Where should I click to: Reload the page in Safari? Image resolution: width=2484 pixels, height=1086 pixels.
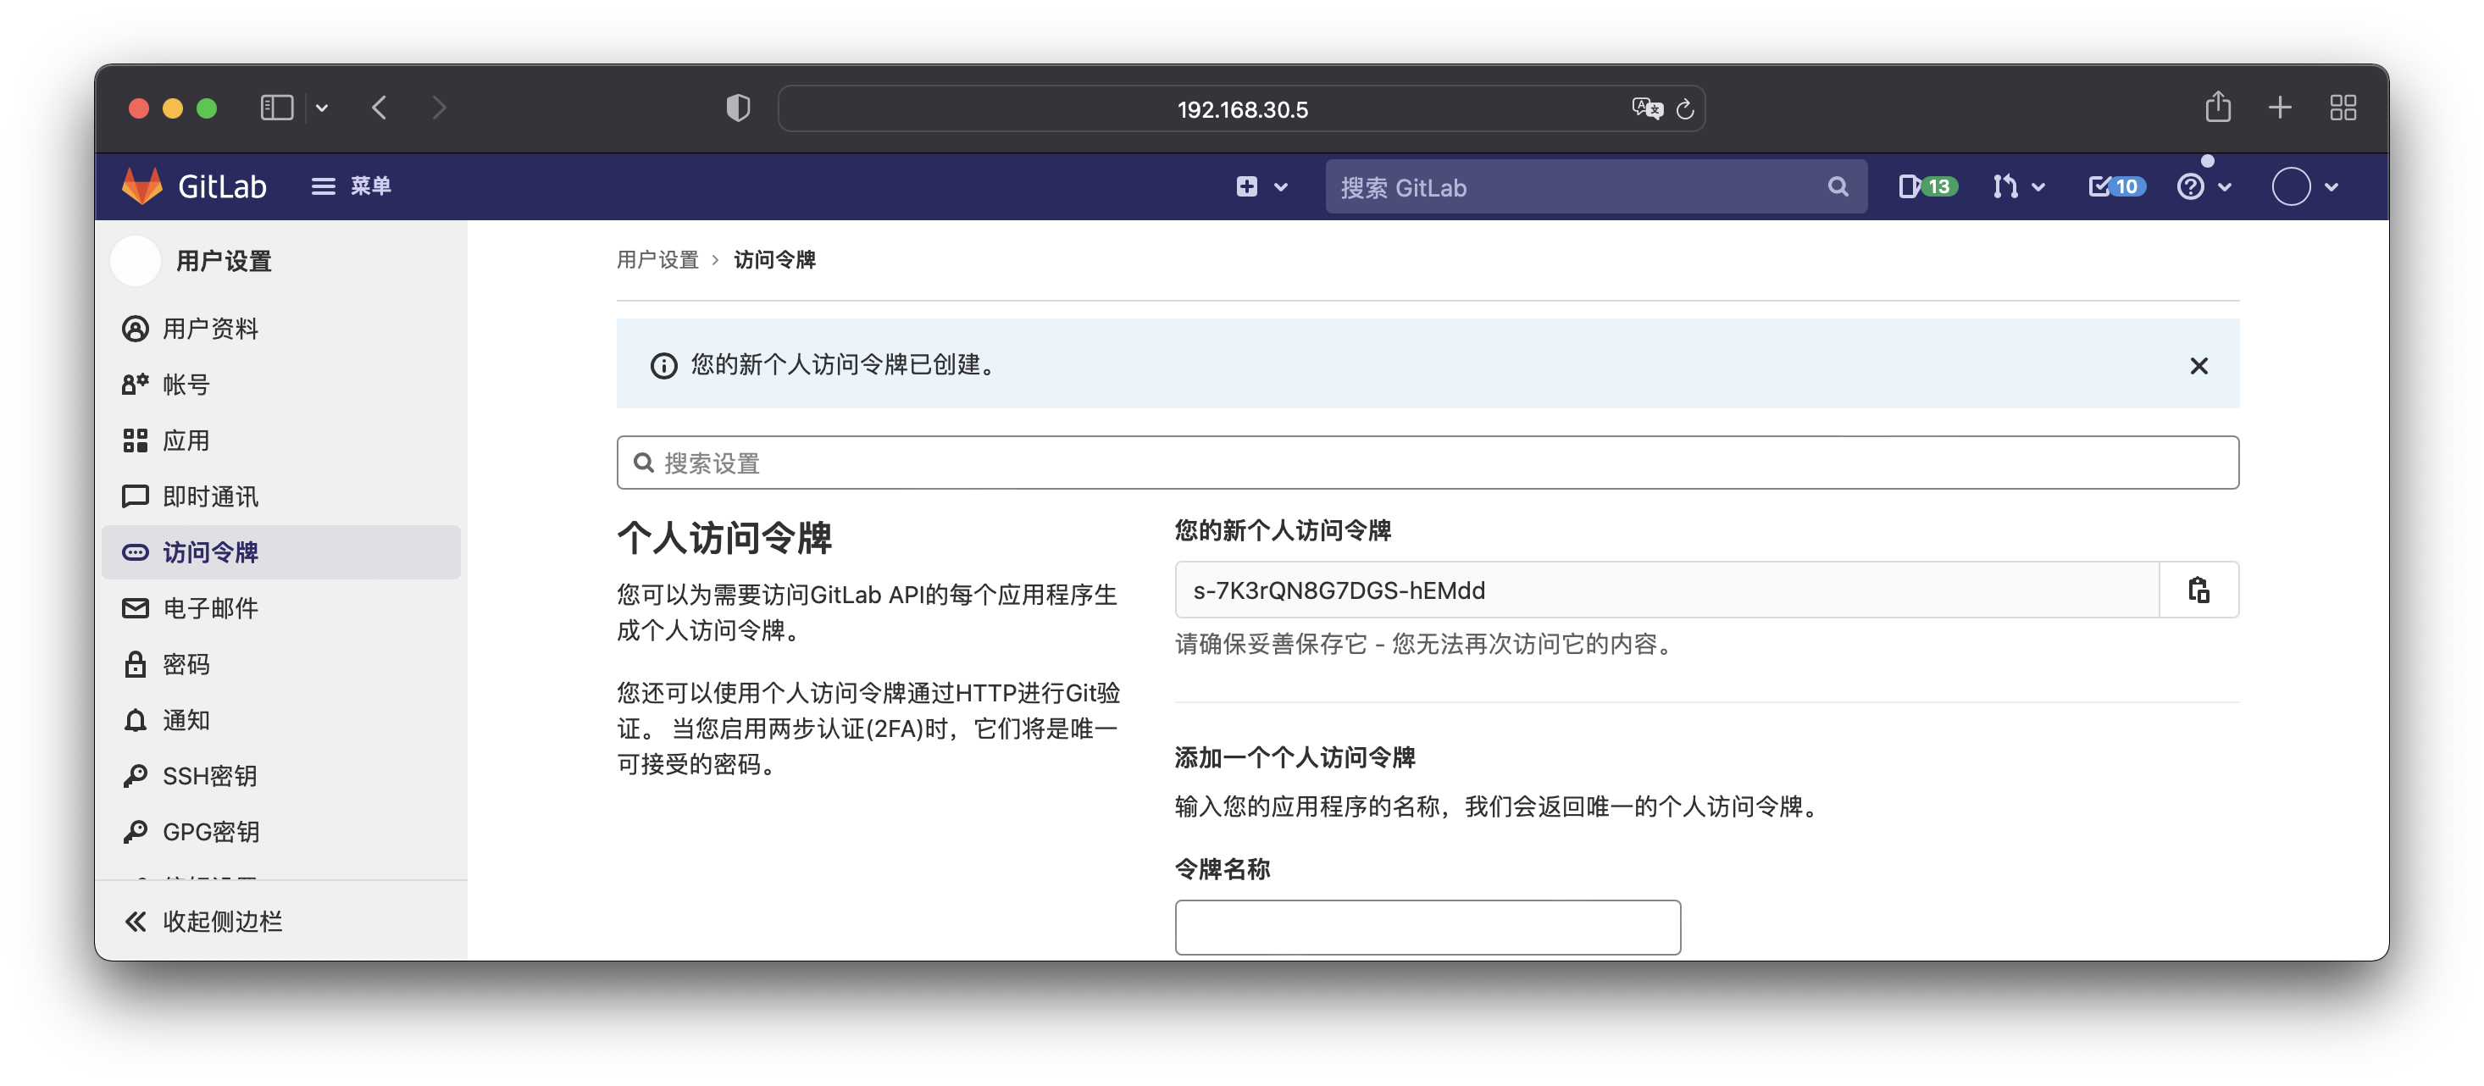pyautogui.click(x=1684, y=109)
